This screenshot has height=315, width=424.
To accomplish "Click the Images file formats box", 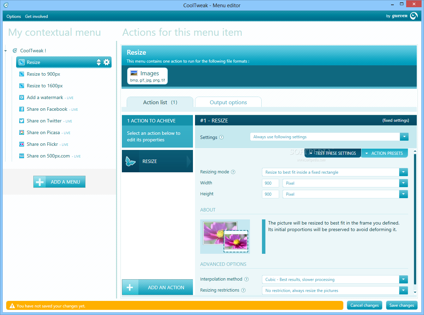I will [x=148, y=76].
